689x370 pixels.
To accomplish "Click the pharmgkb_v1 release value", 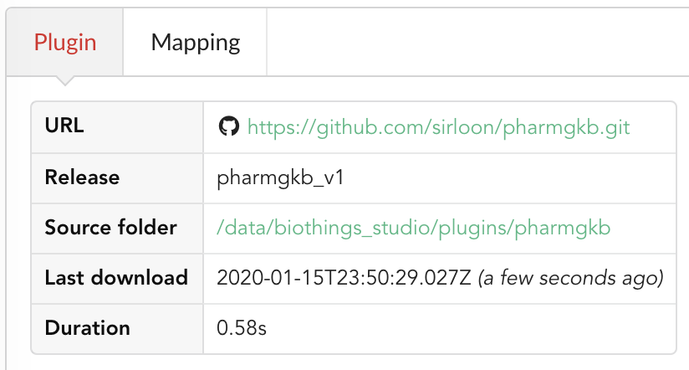I will click(280, 178).
